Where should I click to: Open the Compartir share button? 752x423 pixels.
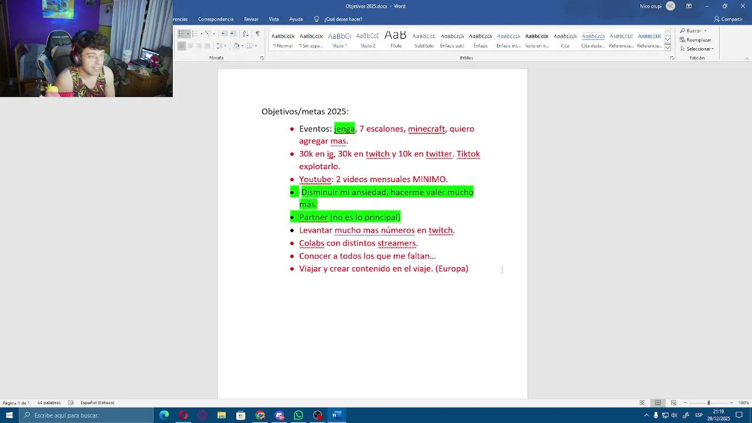coord(728,19)
